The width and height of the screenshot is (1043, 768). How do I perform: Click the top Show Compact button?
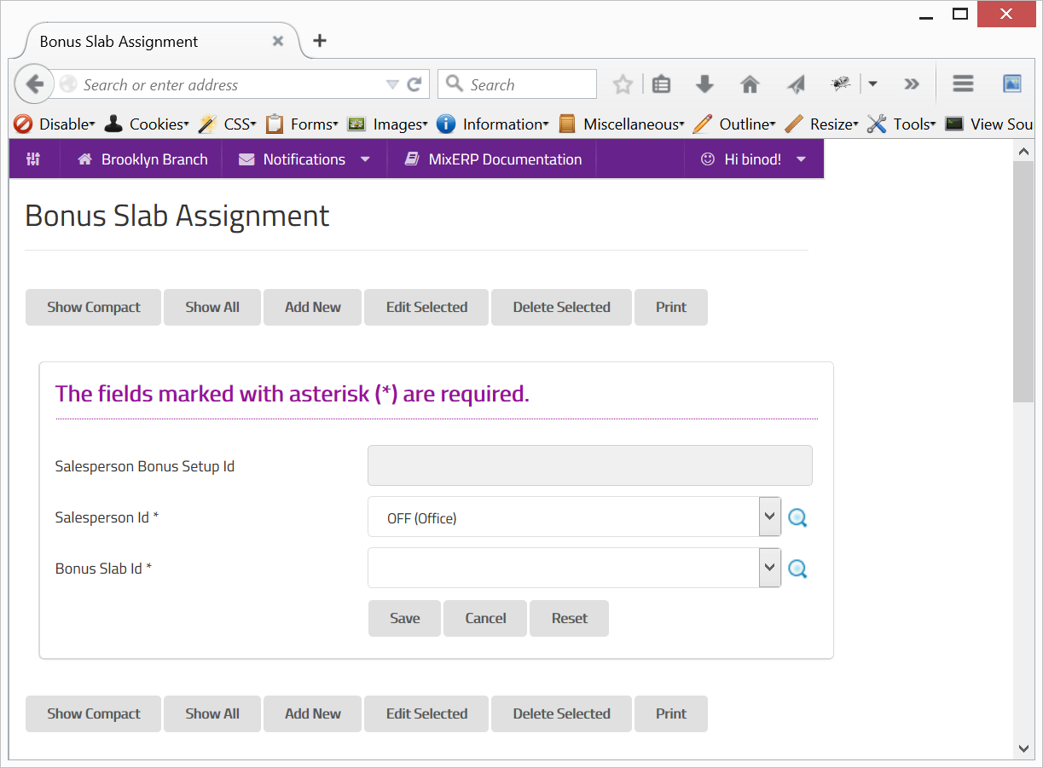coord(94,308)
